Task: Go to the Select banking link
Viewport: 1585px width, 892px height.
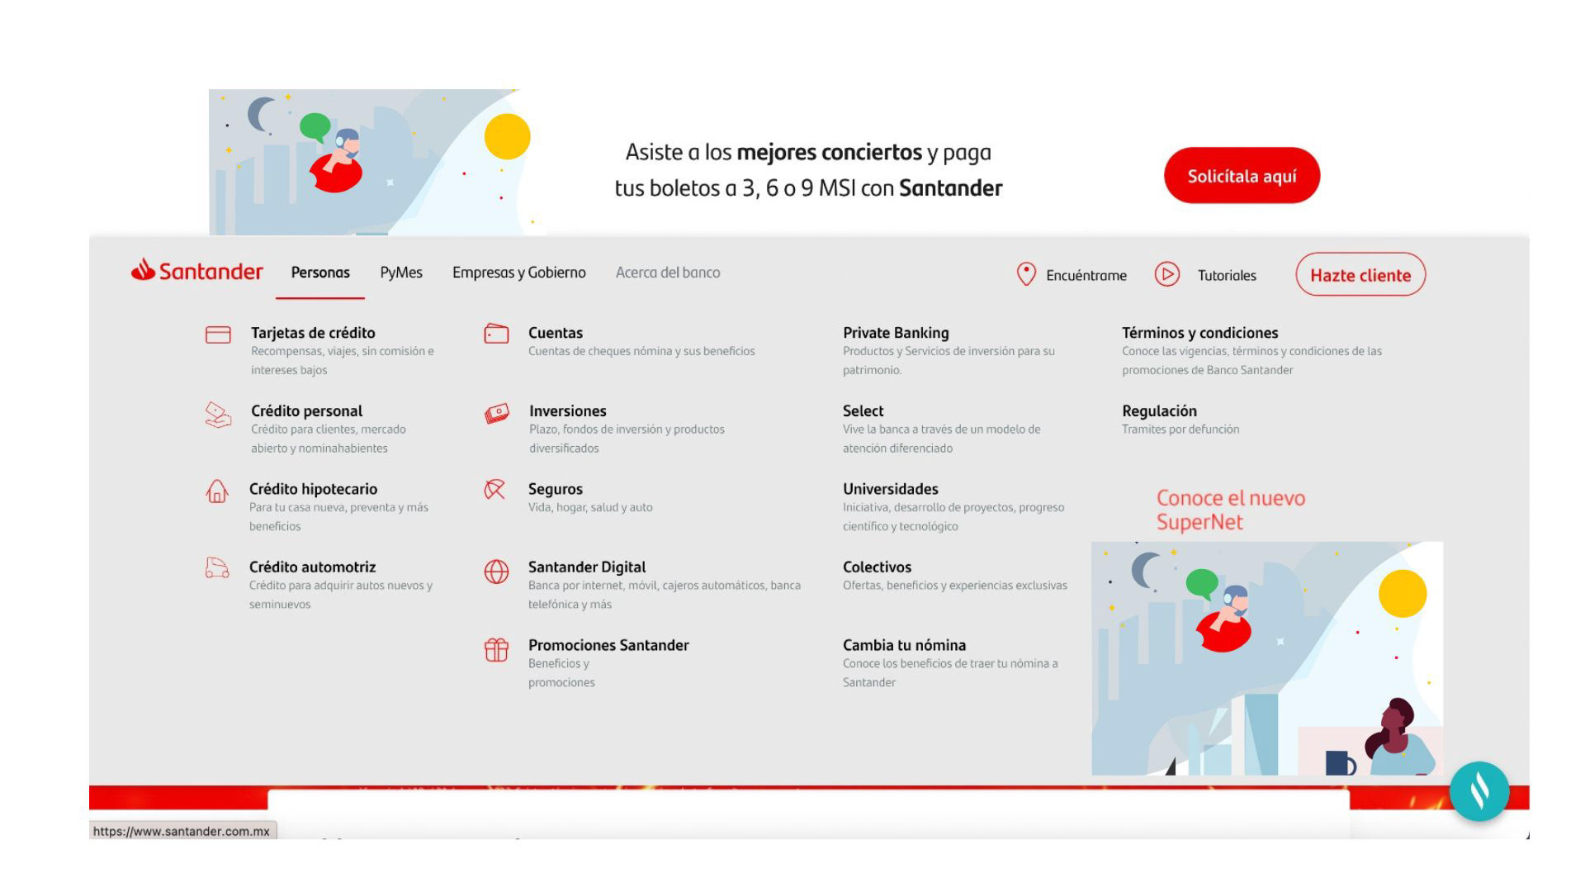Action: point(863,411)
